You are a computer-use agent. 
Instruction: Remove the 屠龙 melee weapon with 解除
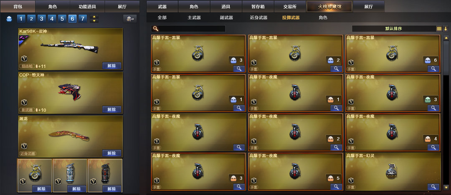pos(111,153)
